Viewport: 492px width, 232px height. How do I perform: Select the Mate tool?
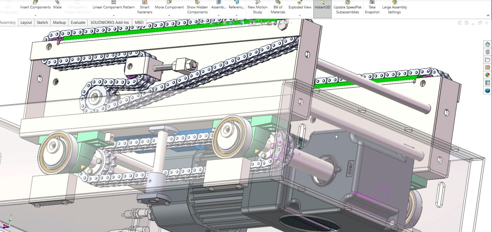coord(57,6)
